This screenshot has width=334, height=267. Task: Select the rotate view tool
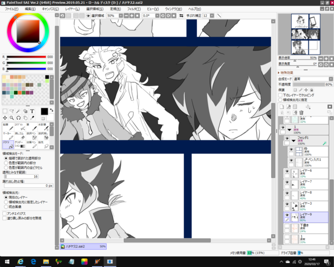point(18,118)
